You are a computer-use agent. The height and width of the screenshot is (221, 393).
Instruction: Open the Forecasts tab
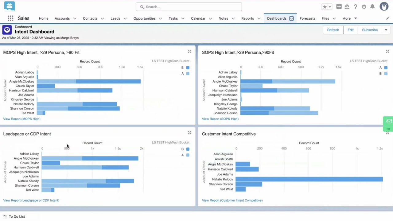click(307, 18)
